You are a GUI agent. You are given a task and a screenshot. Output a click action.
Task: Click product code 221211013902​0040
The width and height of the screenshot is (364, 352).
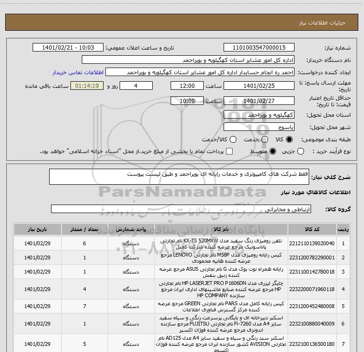312,243
